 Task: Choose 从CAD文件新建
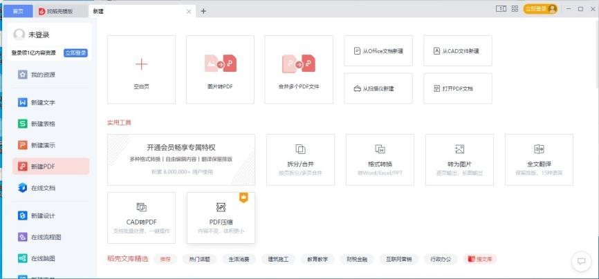pyautogui.click(x=458, y=51)
